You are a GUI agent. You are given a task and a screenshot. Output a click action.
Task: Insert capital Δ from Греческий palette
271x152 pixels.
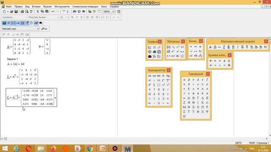(x=202, y=98)
